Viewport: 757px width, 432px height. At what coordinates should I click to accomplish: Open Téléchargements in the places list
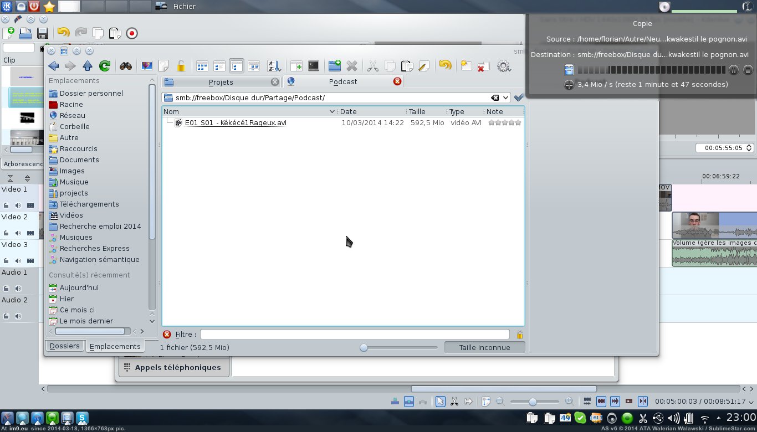point(89,204)
